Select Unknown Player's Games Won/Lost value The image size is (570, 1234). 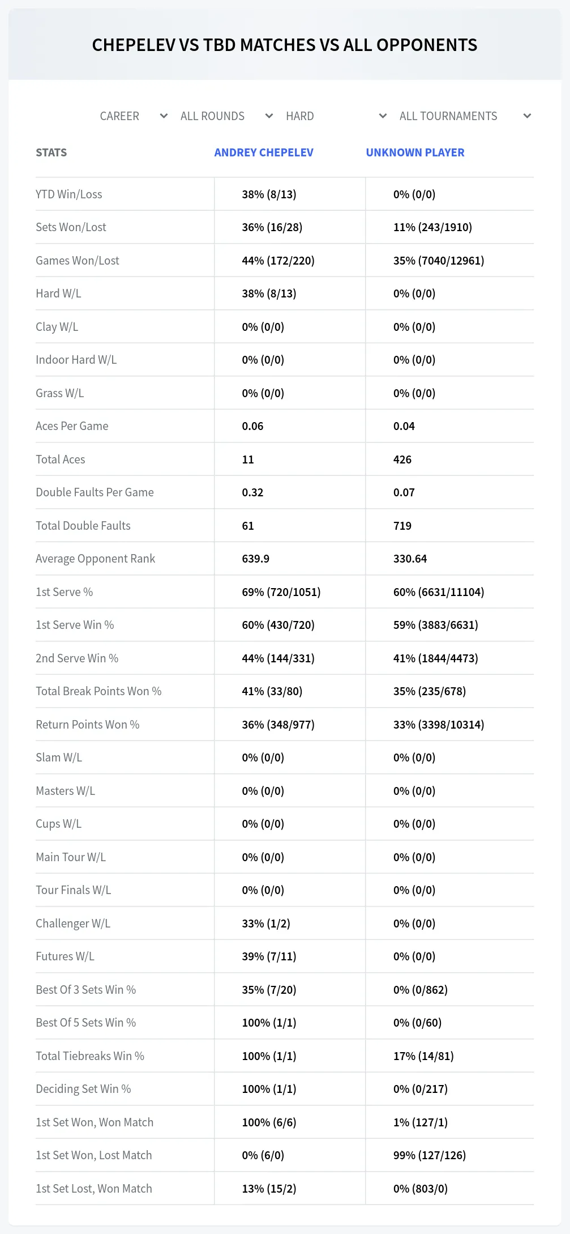coord(439,261)
